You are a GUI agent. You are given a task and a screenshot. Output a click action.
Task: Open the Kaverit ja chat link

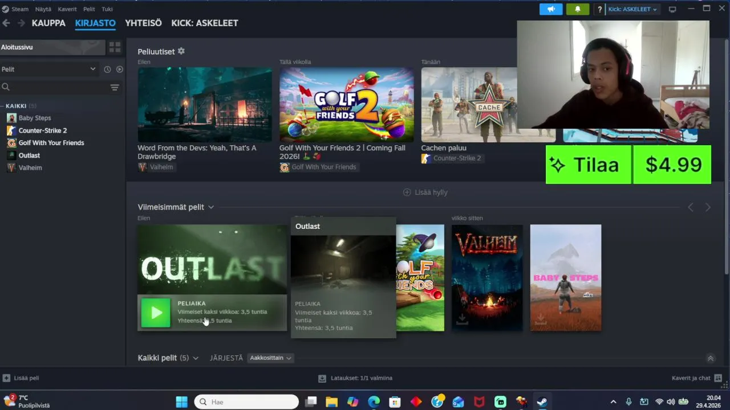[x=691, y=378]
